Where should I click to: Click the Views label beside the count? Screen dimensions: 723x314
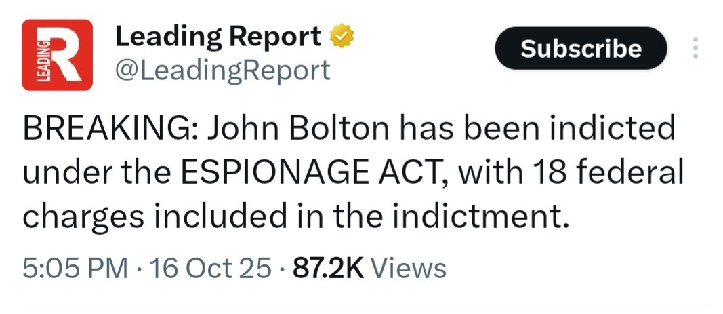409,268
